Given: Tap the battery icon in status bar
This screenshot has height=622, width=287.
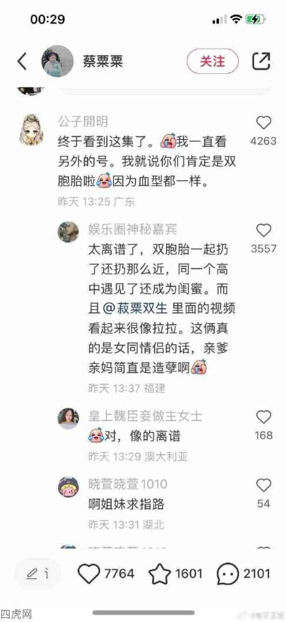Looking at the screenshot, I should click(x=255, y=19).
